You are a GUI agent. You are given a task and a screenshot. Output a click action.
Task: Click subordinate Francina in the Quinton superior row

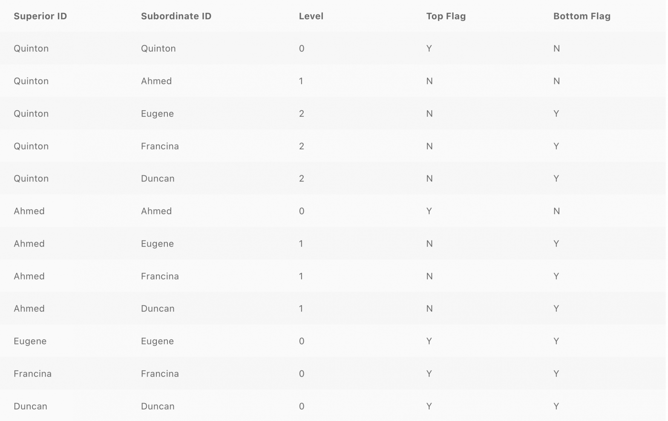tap(160, 146)
